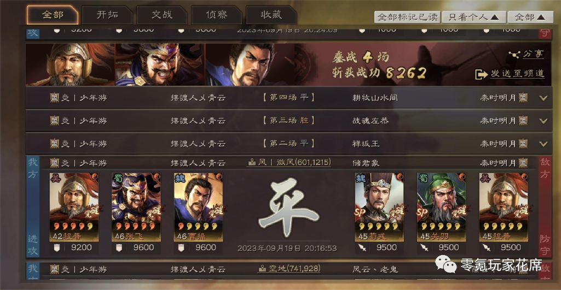Open the 全部 filter dropdown at top right

coord(530,17)
